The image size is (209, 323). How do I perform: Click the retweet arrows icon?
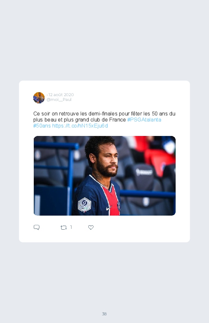[64, 228]
